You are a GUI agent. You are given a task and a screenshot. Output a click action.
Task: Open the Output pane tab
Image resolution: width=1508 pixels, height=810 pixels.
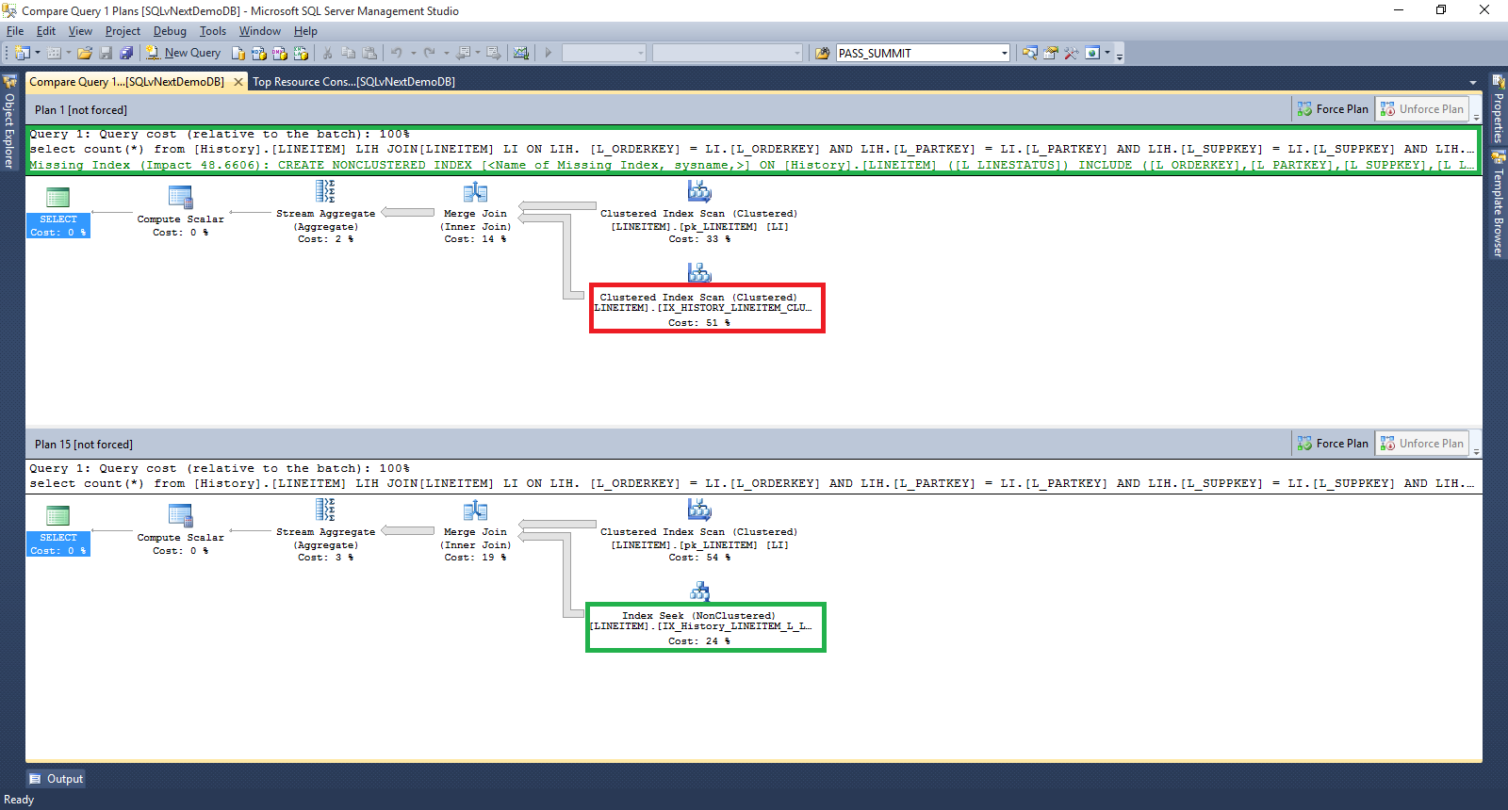click(57, 779)
